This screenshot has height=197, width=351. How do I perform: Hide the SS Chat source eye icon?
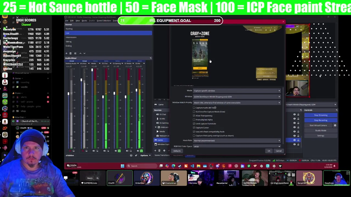295,114
